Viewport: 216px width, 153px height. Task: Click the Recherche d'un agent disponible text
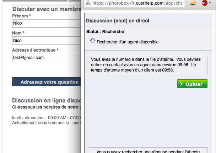[x=128, y=42]
